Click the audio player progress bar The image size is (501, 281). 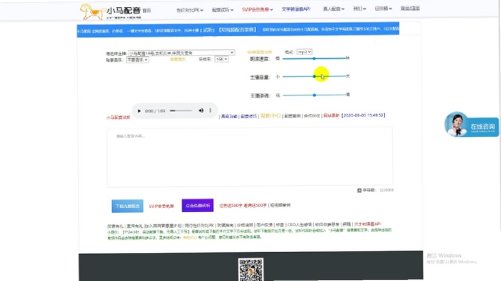(181, 111)
